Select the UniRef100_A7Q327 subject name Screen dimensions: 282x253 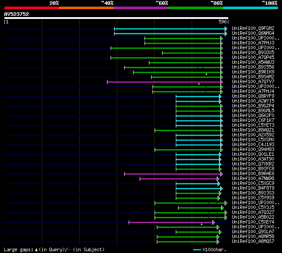click(x=253, y=213)
